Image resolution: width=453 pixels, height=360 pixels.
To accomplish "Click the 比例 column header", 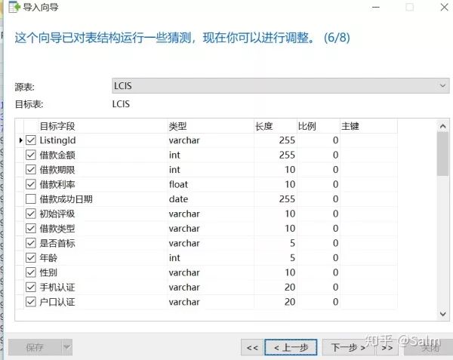I will point(319,126).
